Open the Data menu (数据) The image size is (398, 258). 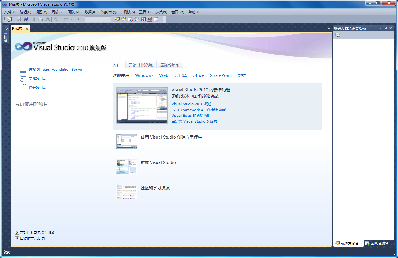click(x=90, y=12)
